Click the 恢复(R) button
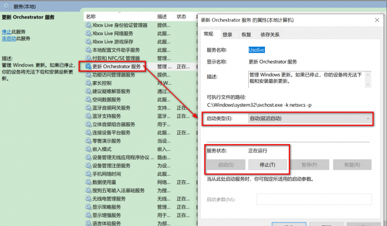The width and height of the screenshot is (387, 226). (x=352, y=165)
